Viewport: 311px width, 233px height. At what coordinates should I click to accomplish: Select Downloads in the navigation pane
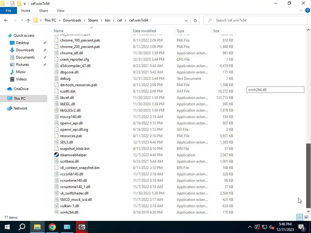25,50
